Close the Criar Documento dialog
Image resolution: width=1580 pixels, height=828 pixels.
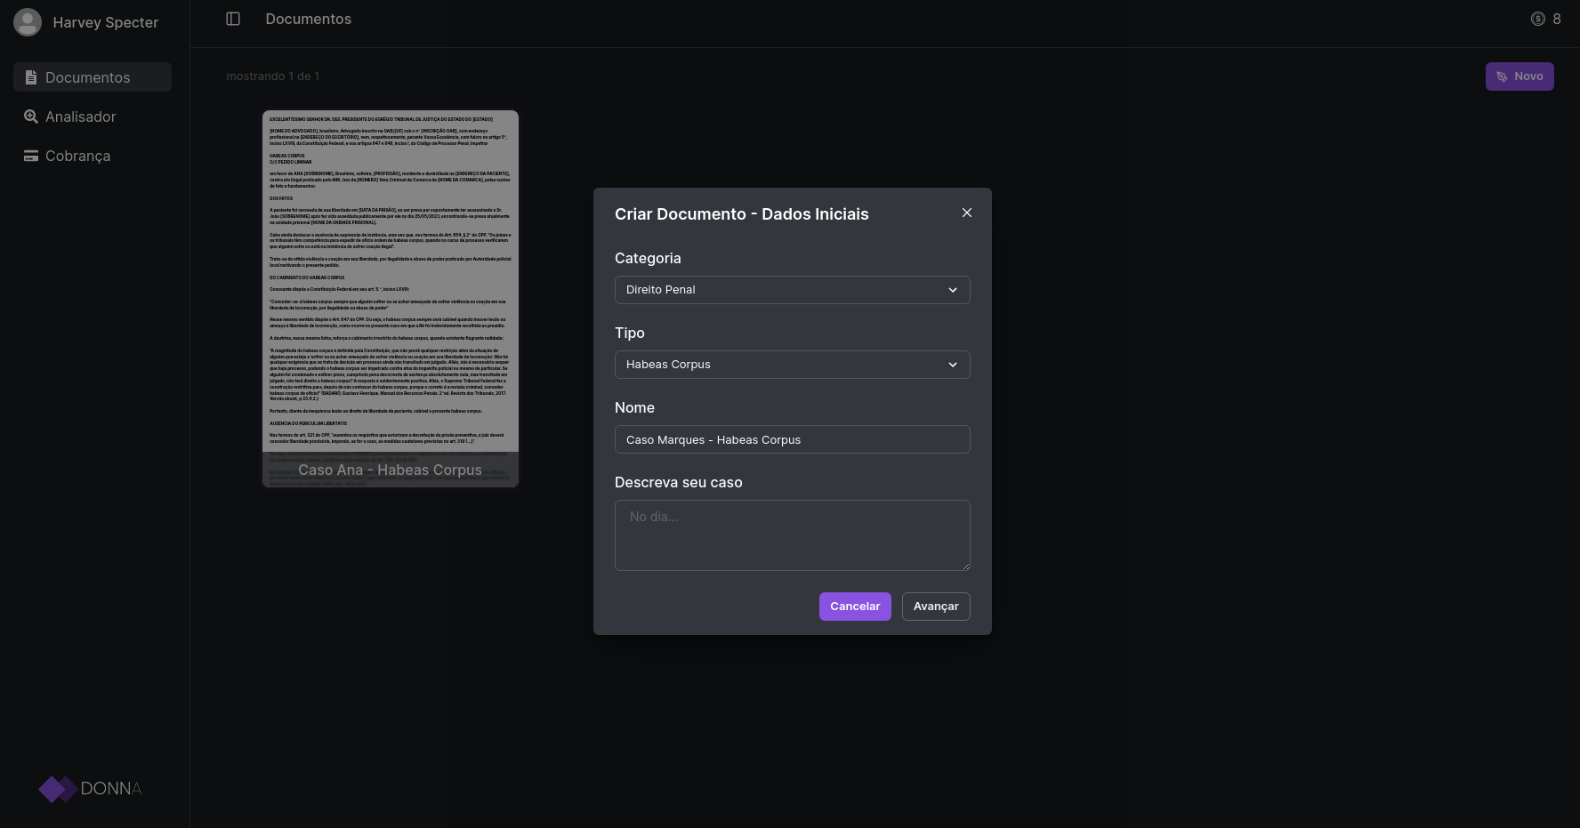tap(967, 213)
